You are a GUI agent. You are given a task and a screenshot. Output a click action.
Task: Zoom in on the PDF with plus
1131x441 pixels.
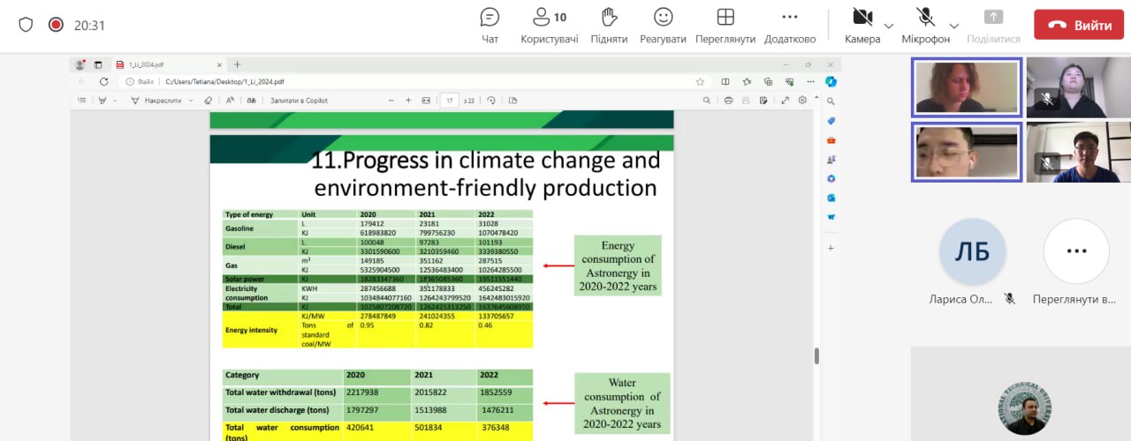pyautogui.click(x=408, y=101)
